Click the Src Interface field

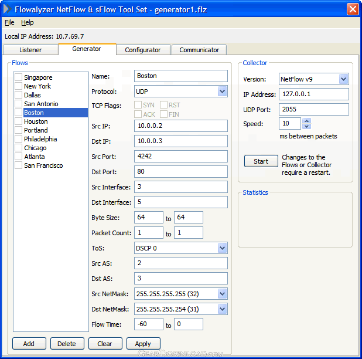(x=181, y=187)
